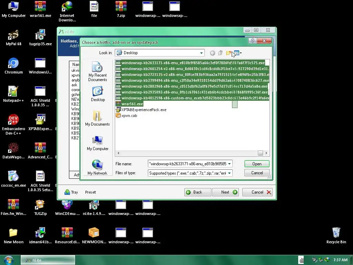Click nLite Back button
The width and height of the screenshot is (353, 265).
[198, 192]
